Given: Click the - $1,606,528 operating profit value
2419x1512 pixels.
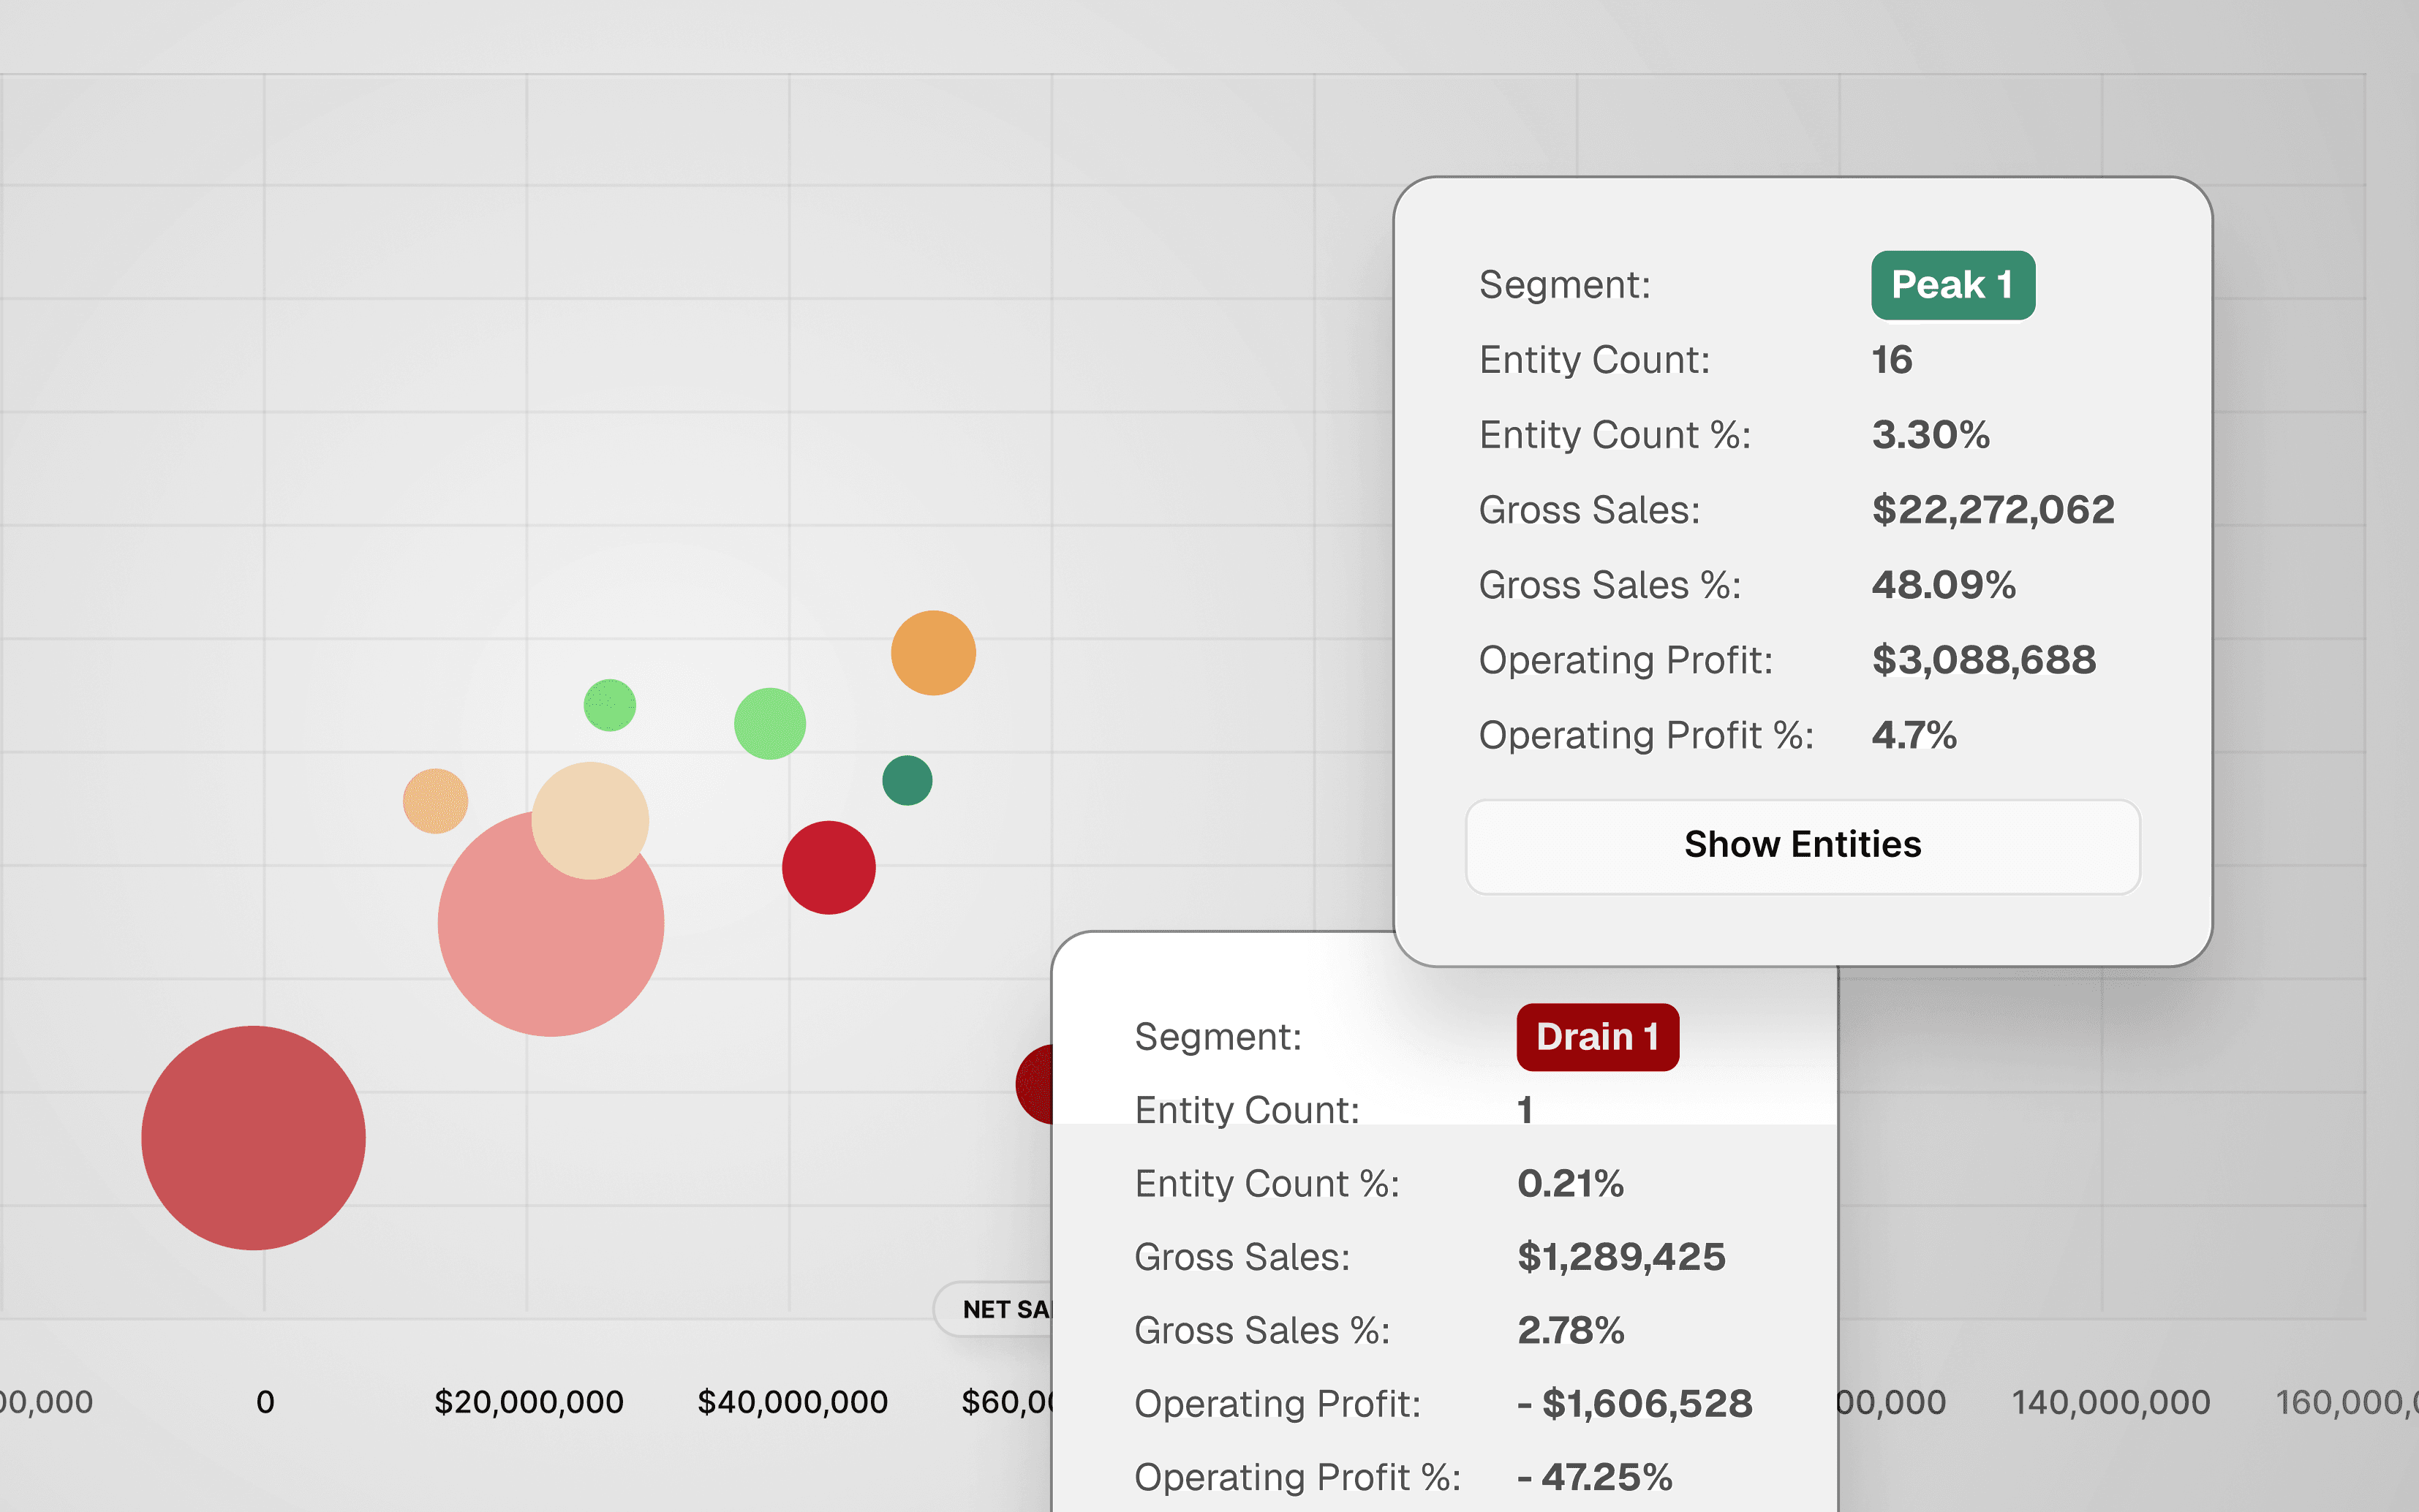Looking at the screenshot, I should pyautogui.click(x=1634, y=1404).
